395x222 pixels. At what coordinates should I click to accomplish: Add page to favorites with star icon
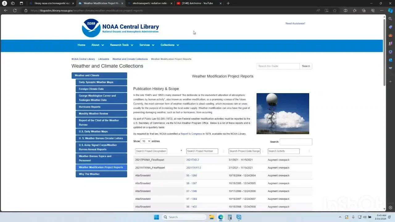[x=335, y=10]
